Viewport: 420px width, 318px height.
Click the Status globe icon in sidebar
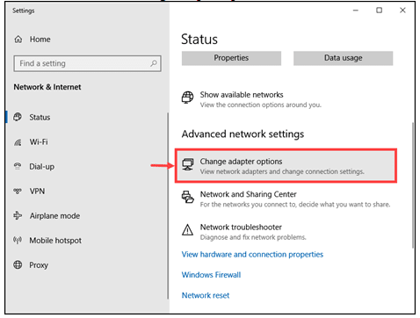[18, 117]
